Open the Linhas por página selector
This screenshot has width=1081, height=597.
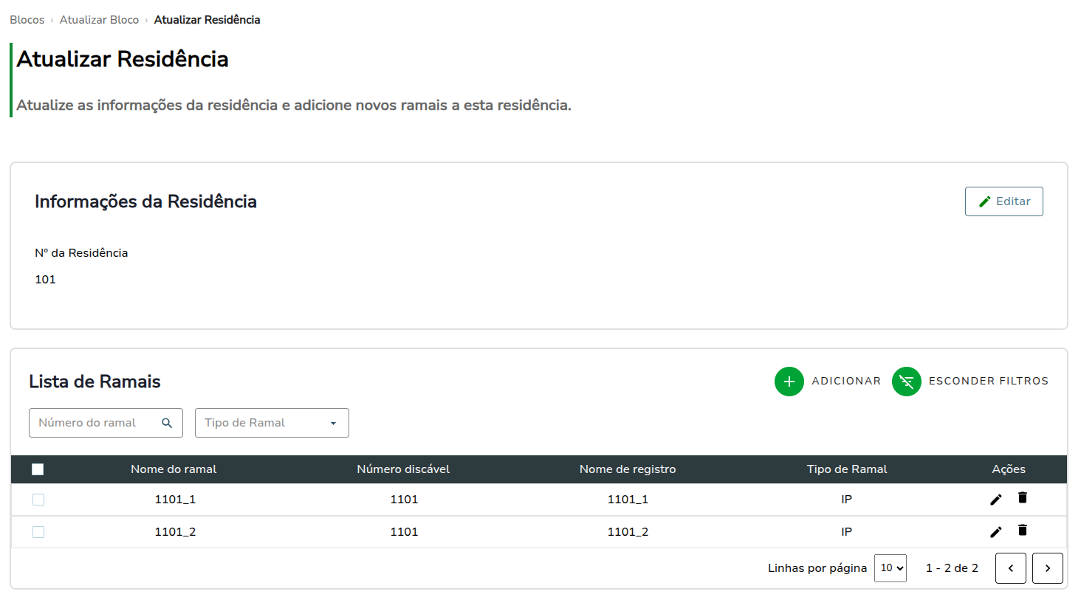[x=890, y=568]
